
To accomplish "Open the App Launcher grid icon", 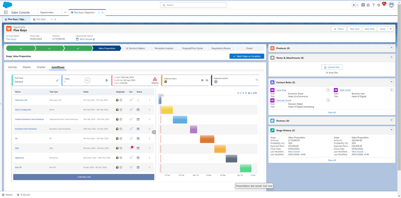I will tap(6, 13).
